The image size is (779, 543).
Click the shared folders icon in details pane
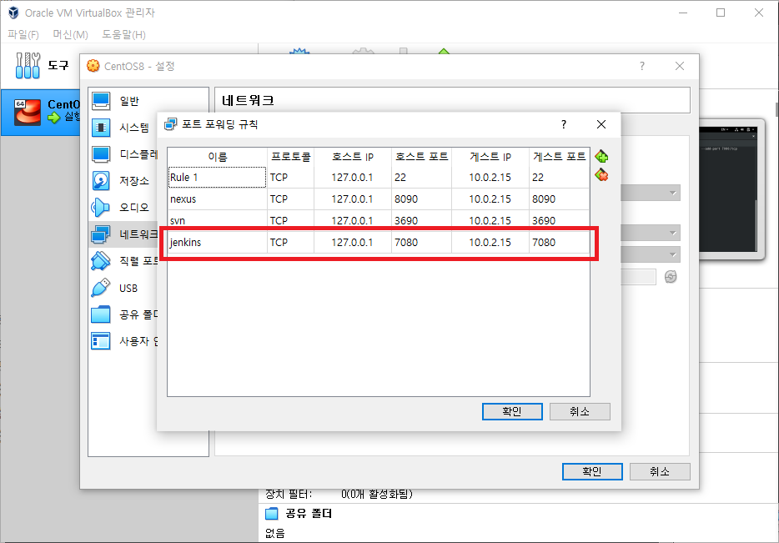271,513
